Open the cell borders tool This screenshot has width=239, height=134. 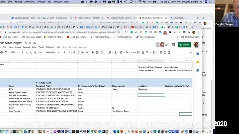click(97, 52)
